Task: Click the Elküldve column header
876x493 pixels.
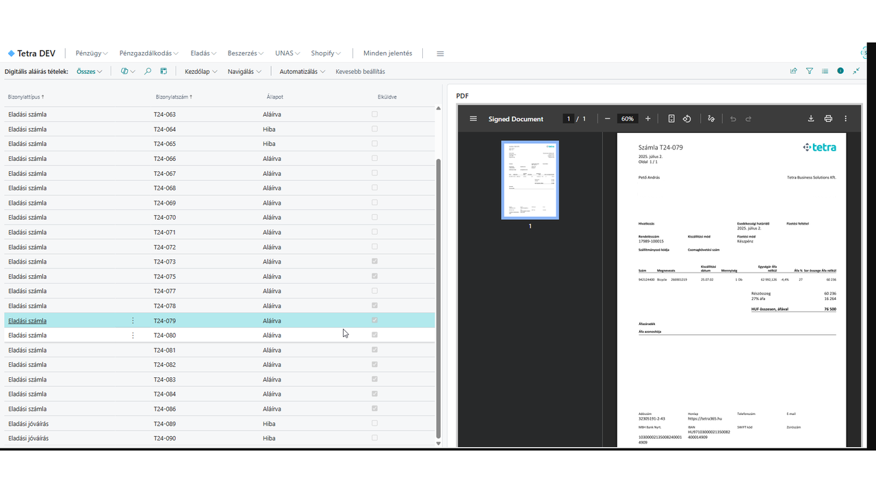Action: [387, 97]
